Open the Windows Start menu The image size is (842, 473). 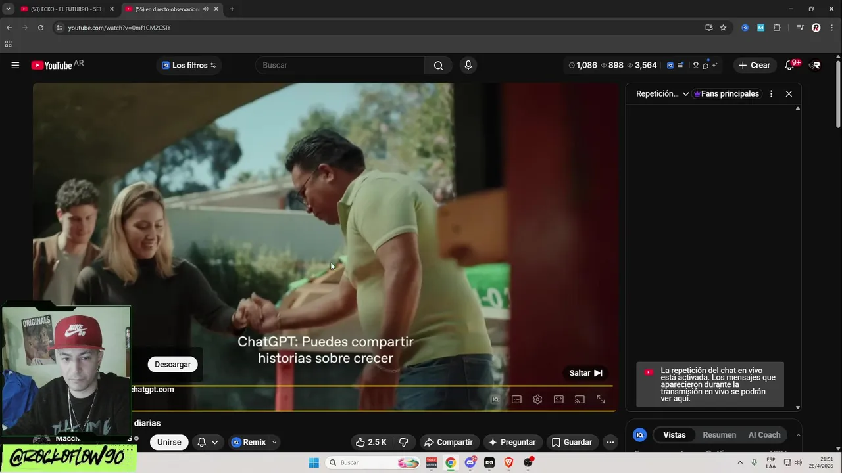(x=314, y=462)
